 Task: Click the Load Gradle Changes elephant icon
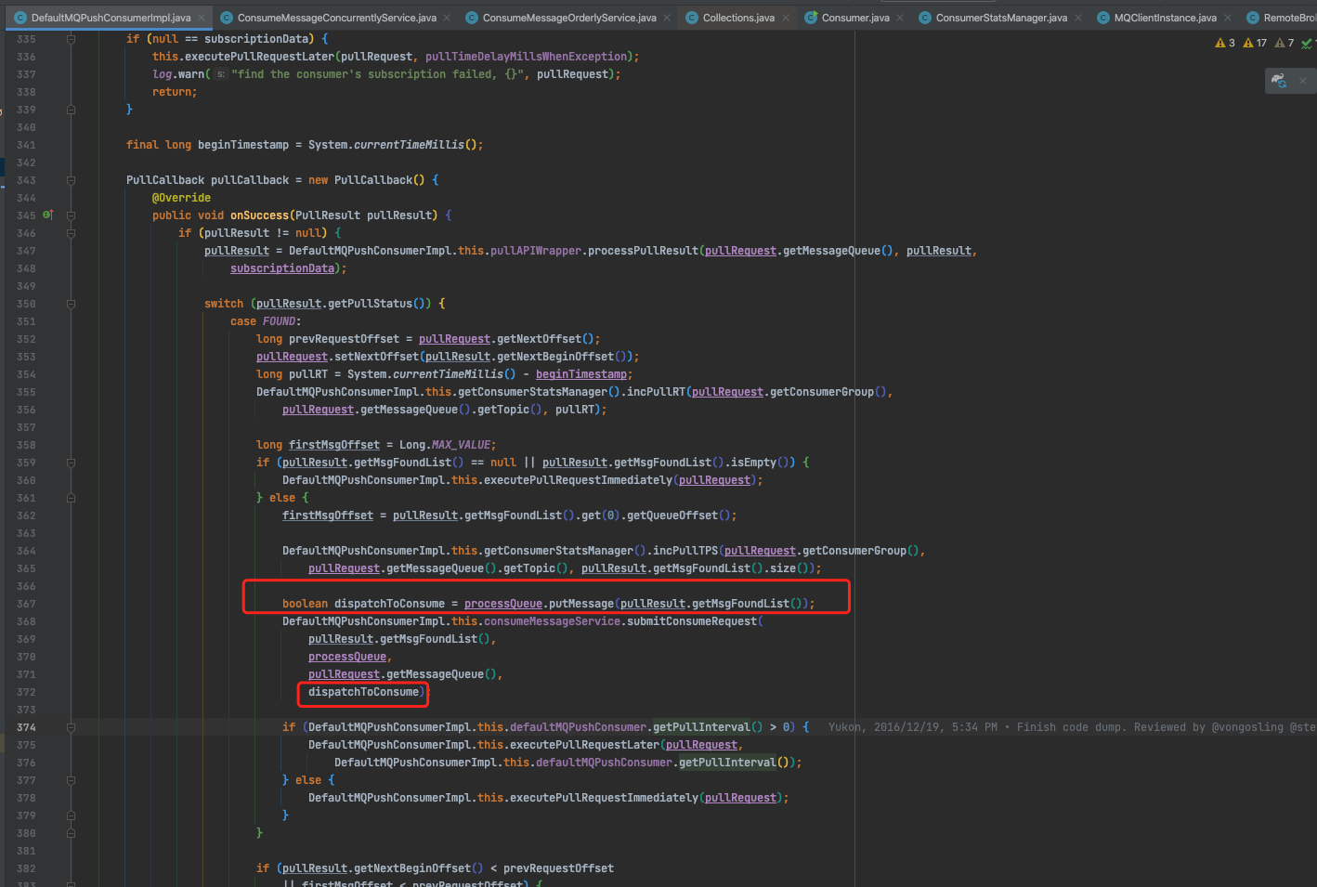pos(1279,81)
